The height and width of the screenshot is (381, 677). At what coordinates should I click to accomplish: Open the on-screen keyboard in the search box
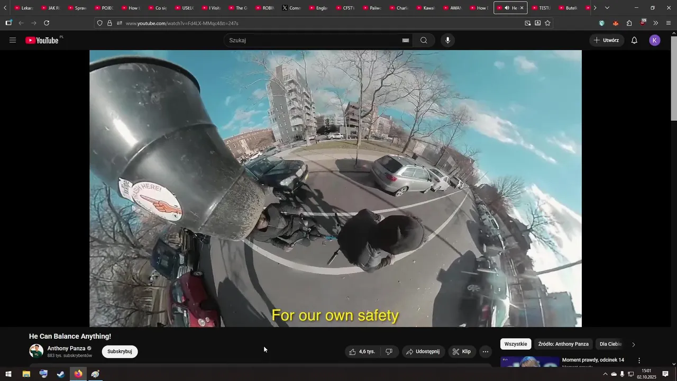click(406, 40)
